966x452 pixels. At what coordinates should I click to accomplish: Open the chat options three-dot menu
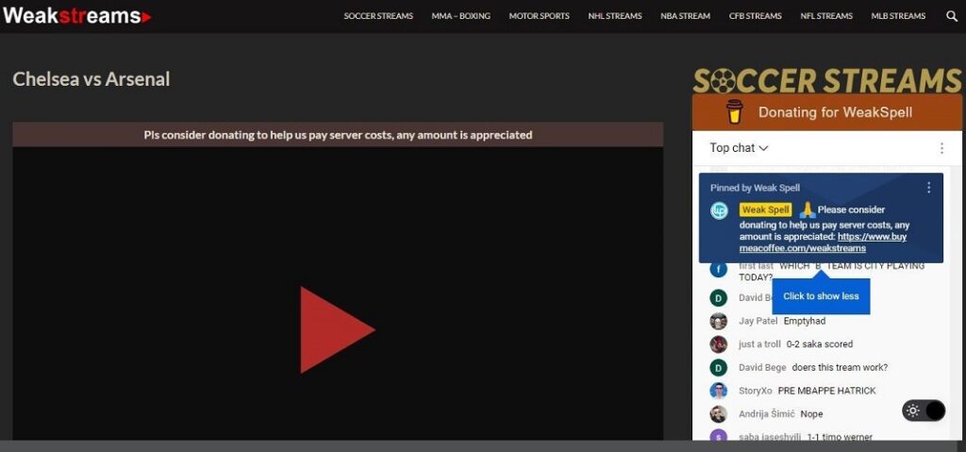[x=941, y=148]
